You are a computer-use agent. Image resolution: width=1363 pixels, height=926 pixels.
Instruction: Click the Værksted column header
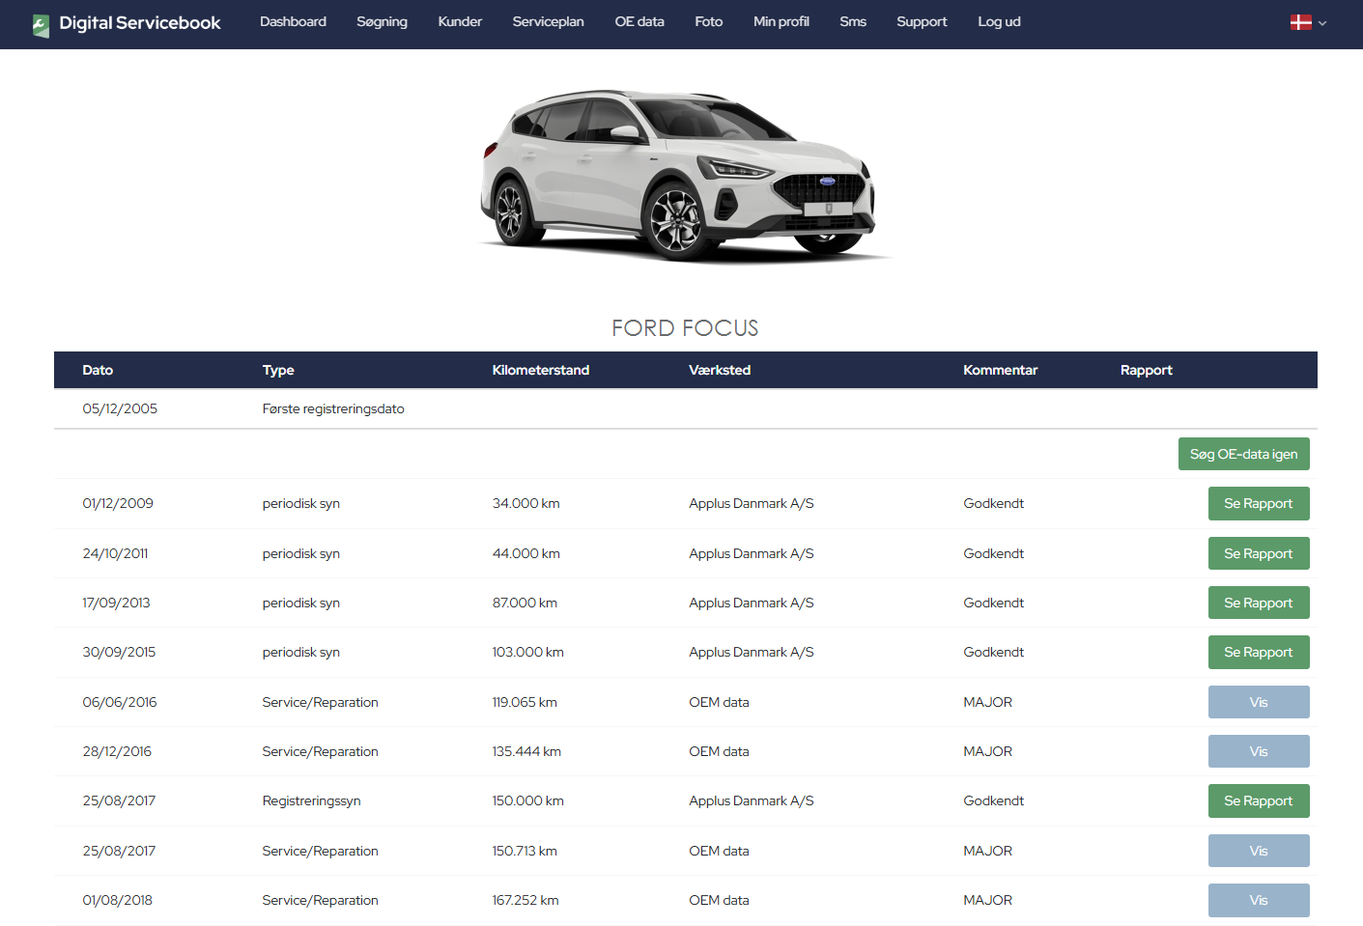point(720,370)
